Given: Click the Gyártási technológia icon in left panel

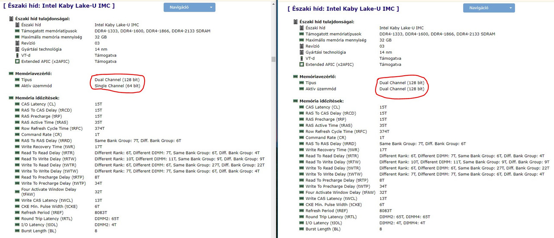Looking at the screenshot, I should point(17,49).
